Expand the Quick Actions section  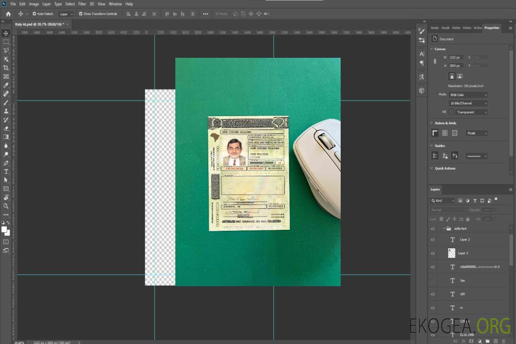pyautogui.click(x=431, y=168)
